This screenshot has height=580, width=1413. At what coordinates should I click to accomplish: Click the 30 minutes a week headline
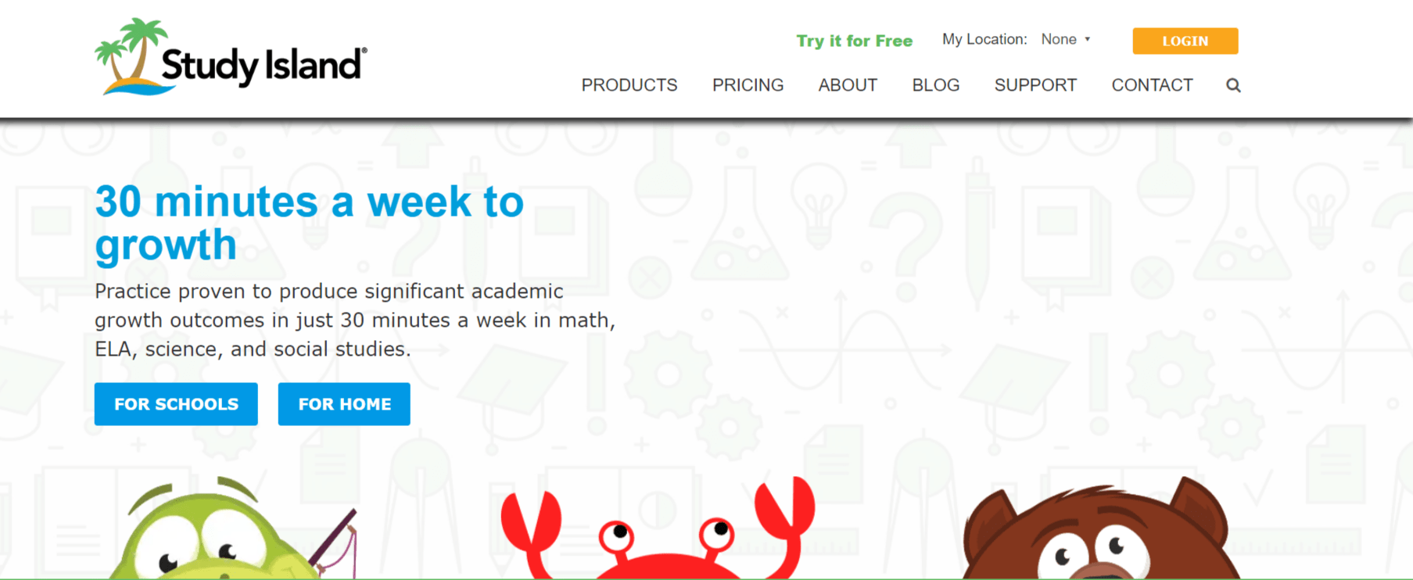click(x=309, y=223)
